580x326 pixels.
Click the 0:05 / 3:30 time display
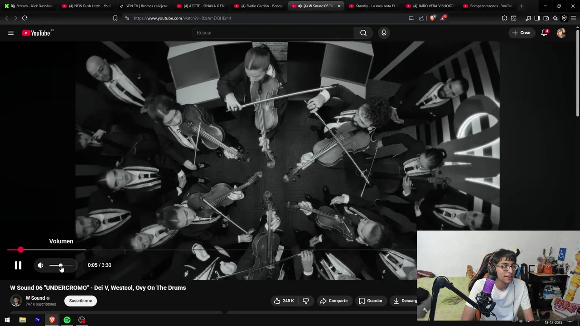click(x=99, y=265)
